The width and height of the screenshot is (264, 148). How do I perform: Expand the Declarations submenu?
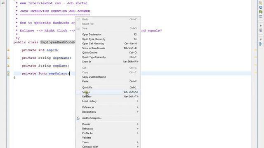[x=108, y=112]
